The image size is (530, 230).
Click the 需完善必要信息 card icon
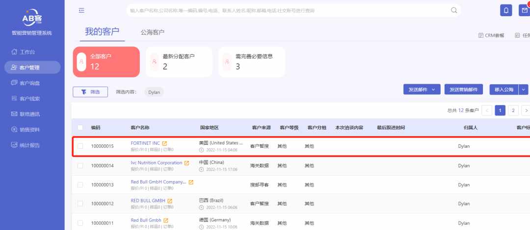coord(227,62)
